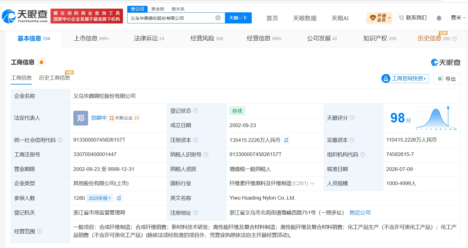The image size is (468, 248).
Task: Click the alert bell beside 工商信息 heading
Action: [41, 62]
